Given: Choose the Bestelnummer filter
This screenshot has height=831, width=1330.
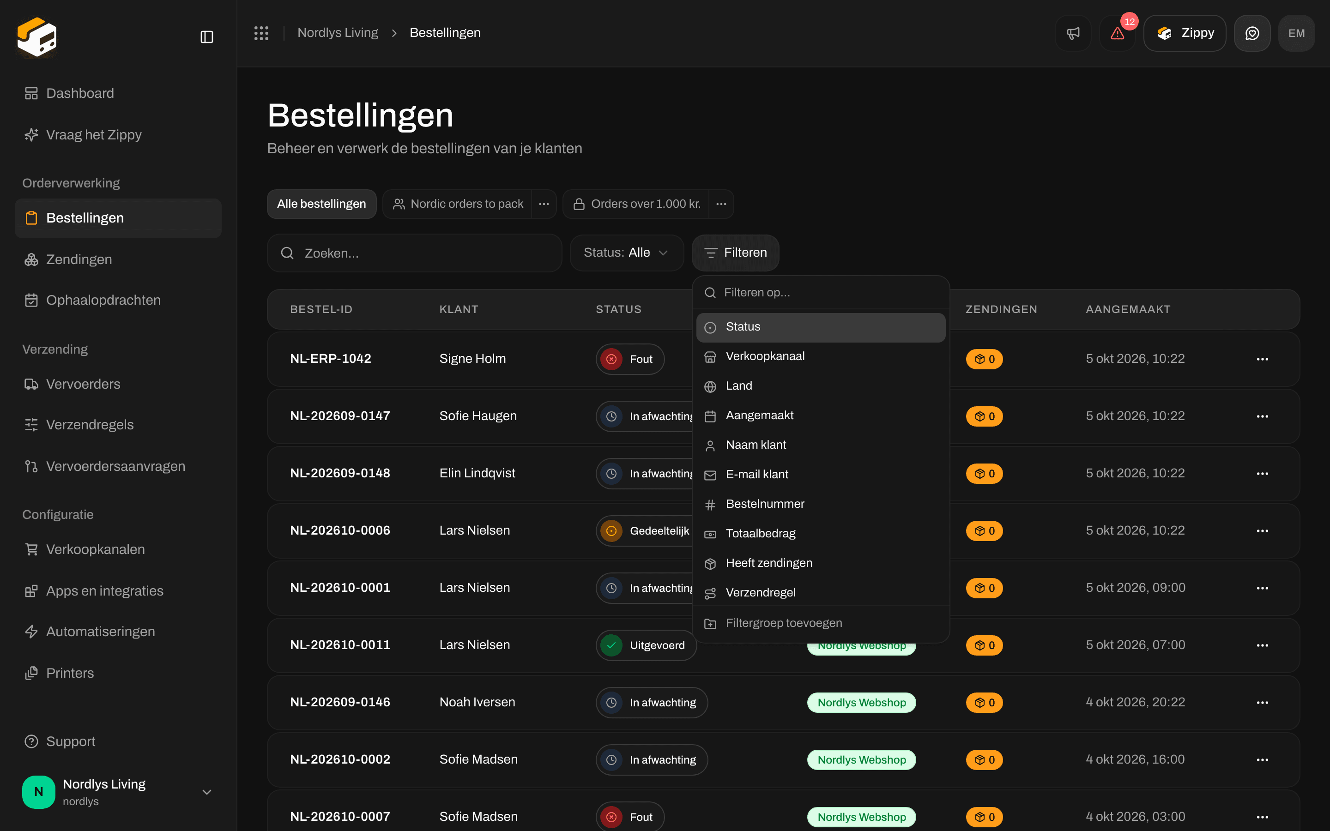Looking at the screenshot, I should [x=821, y=505].
